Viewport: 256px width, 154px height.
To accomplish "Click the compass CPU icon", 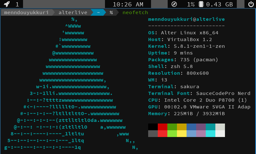I will (x=174, y=4).
